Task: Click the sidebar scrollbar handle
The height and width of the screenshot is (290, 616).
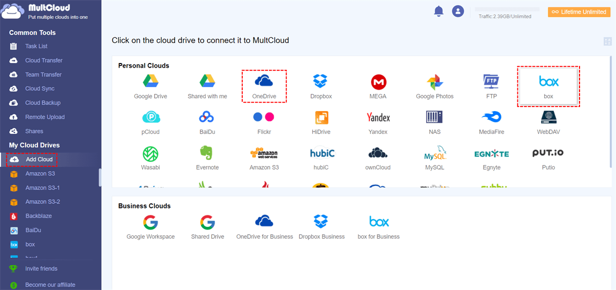Action: pos(100,177)
